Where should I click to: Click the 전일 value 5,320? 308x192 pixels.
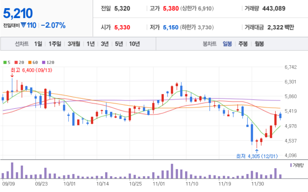(122, 9)
